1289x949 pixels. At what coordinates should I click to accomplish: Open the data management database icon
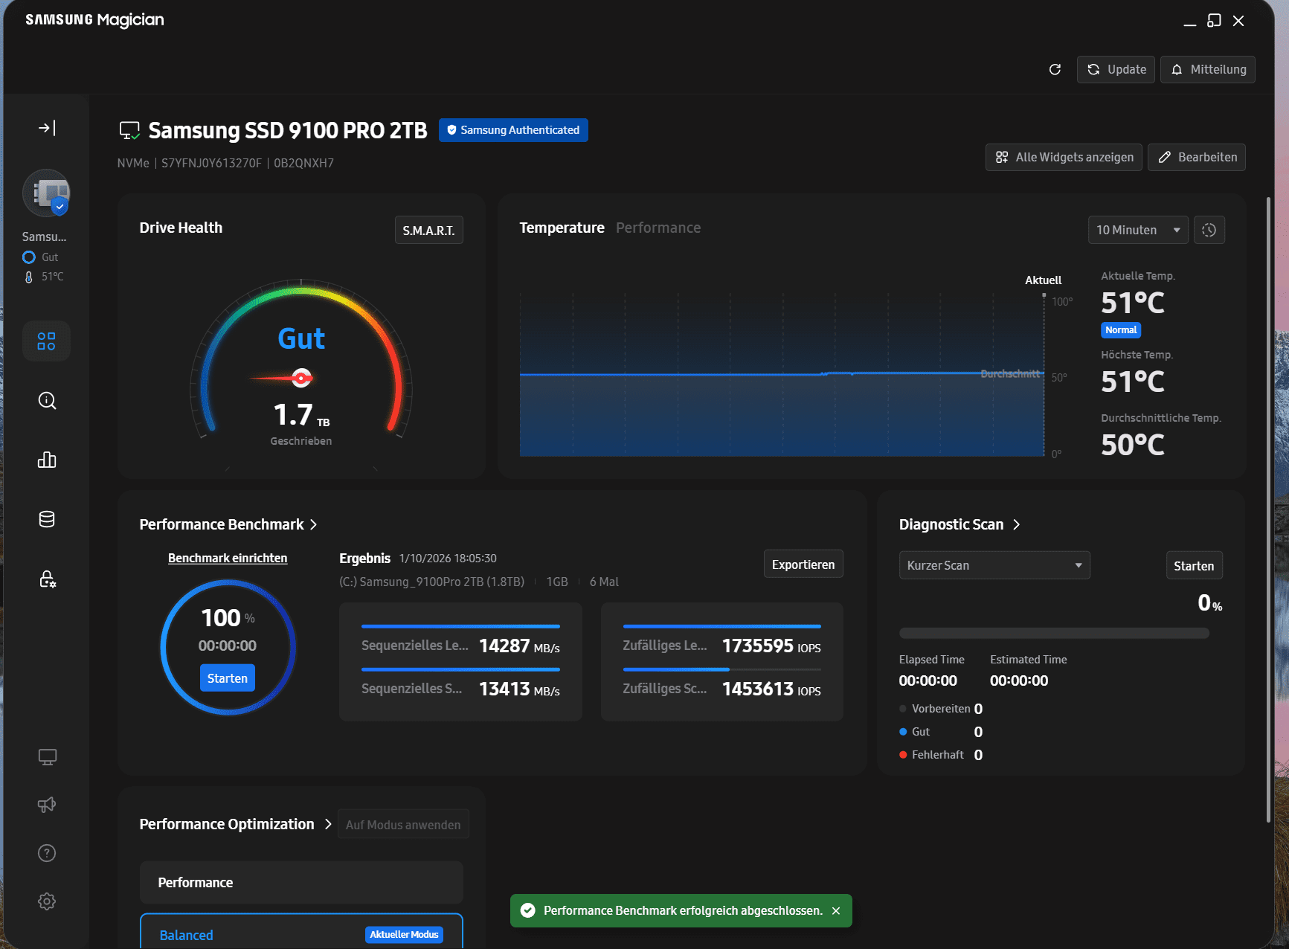click(47, 519)
